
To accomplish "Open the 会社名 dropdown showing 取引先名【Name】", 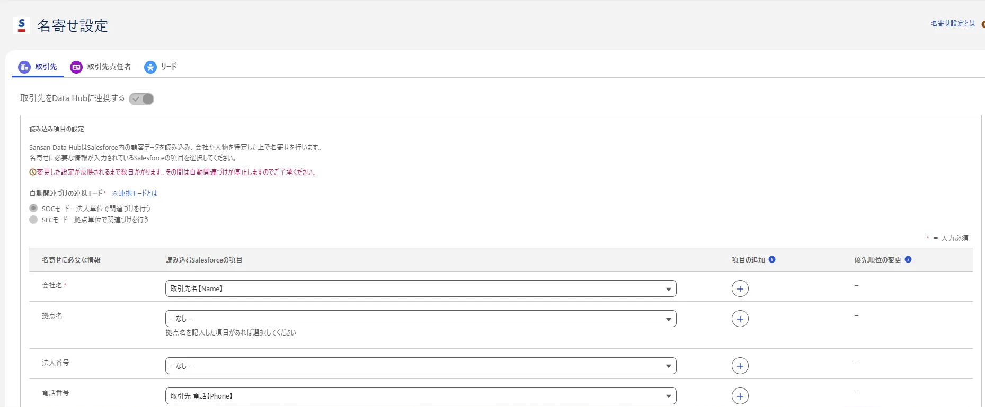I will point(421,288).
